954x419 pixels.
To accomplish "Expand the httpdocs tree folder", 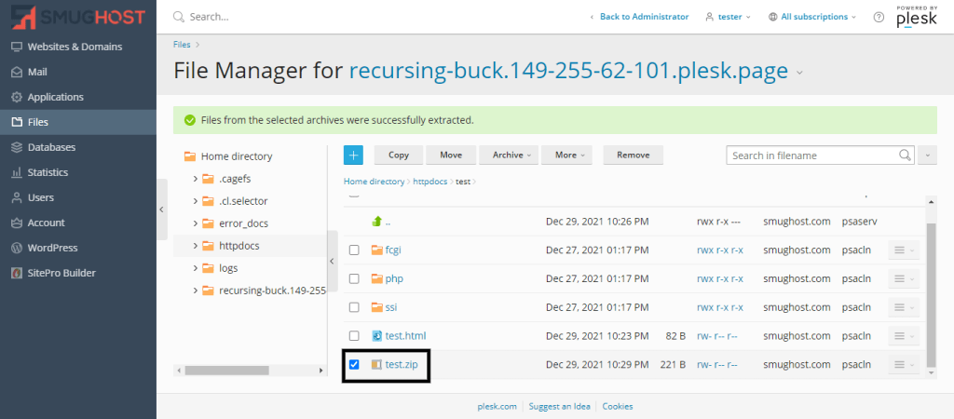I will click(196, 246).
